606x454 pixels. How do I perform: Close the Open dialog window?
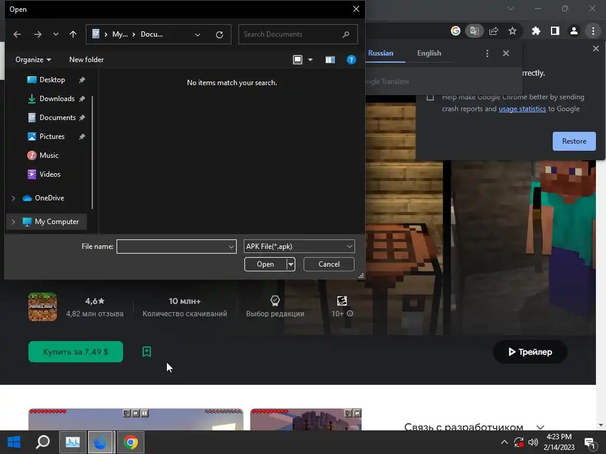pos(356,9)
